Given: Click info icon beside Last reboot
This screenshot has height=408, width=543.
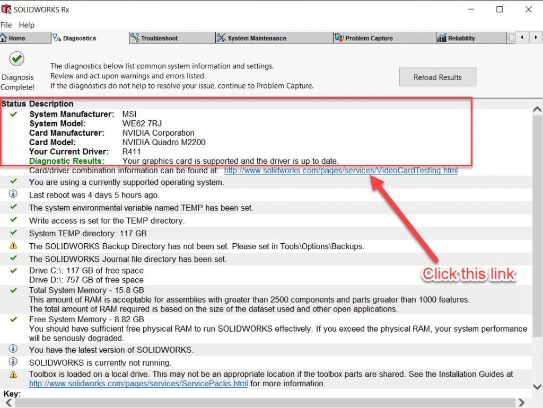Looking at the screenshot, I should tap(13, 194).
